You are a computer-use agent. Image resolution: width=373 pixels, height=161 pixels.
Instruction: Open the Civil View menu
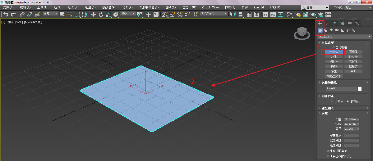[210, 7]
